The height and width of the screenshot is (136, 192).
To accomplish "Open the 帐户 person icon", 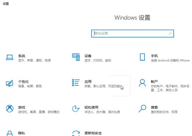I will [x=142, y=83].
